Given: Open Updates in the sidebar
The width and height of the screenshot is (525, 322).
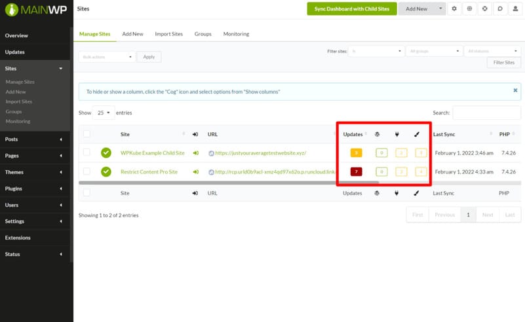Looking at the screenshot, I should pyautogui.click(x=35, y=52).
